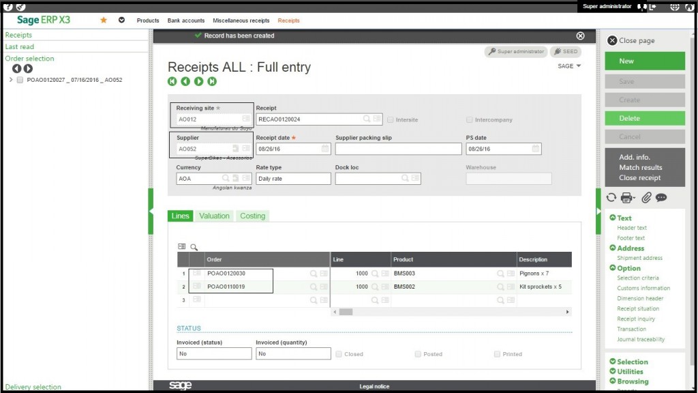Screen dimensions: 698x393
Task: Switch to the Valuation tab
Action: point(214,216)
